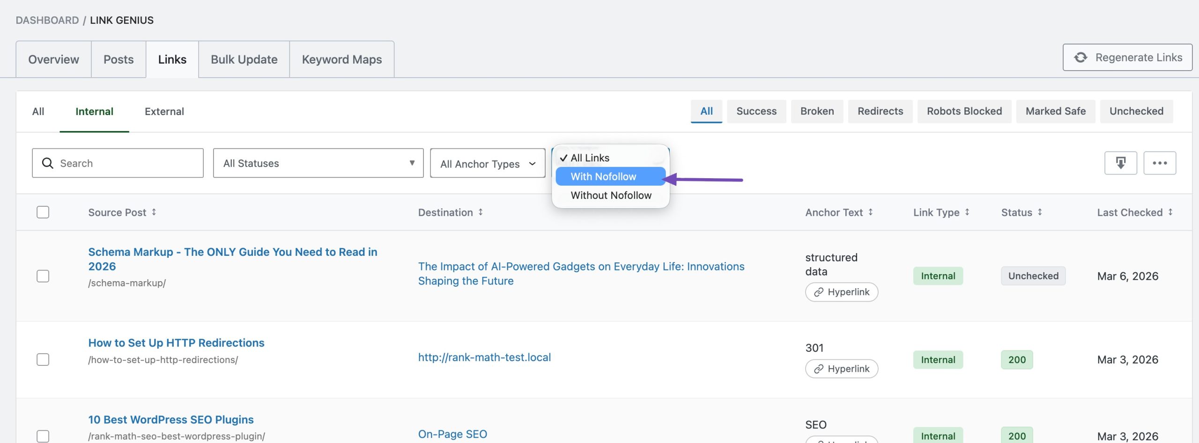The height and width of the screenshot is (443, 1199).
Task: Open the Keyword Maps tab
Action: [x=341, y=59]
